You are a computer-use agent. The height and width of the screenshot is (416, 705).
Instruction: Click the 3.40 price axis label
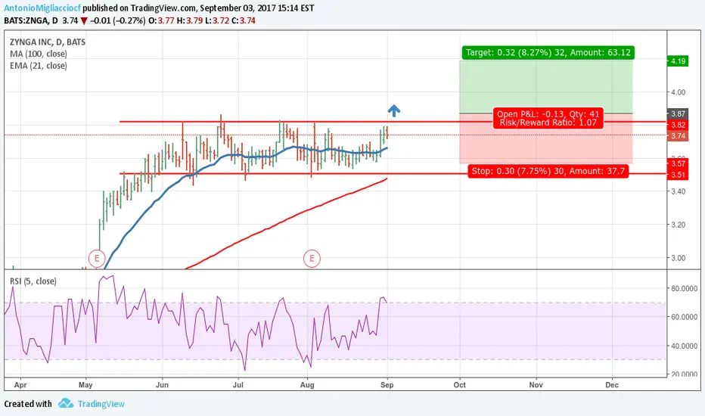coord(678,191)
